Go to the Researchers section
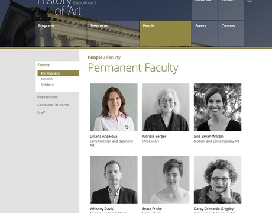272x213 pixels. point(47,97)
